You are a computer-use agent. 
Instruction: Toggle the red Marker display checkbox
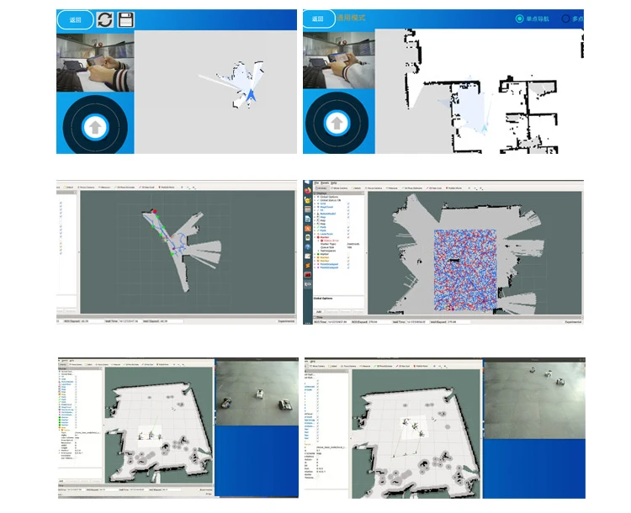pyautogui.click(x=348, y=237)
